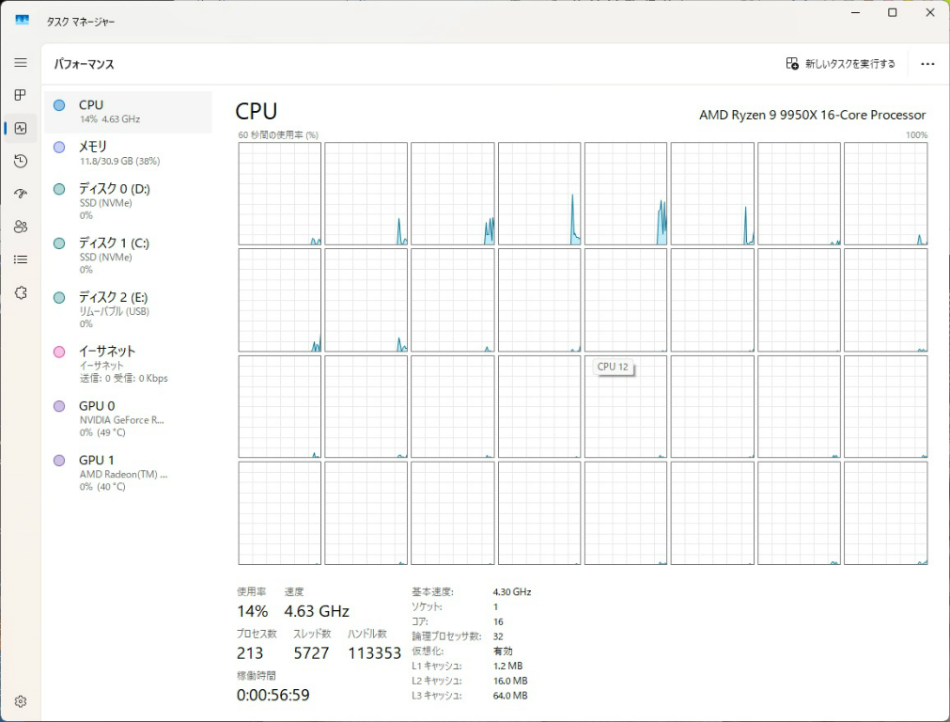Select GPU 0 NVIDIA GeForce entry
The height and width of the screenshot is (722, 950).
click(x=127, y=417)
